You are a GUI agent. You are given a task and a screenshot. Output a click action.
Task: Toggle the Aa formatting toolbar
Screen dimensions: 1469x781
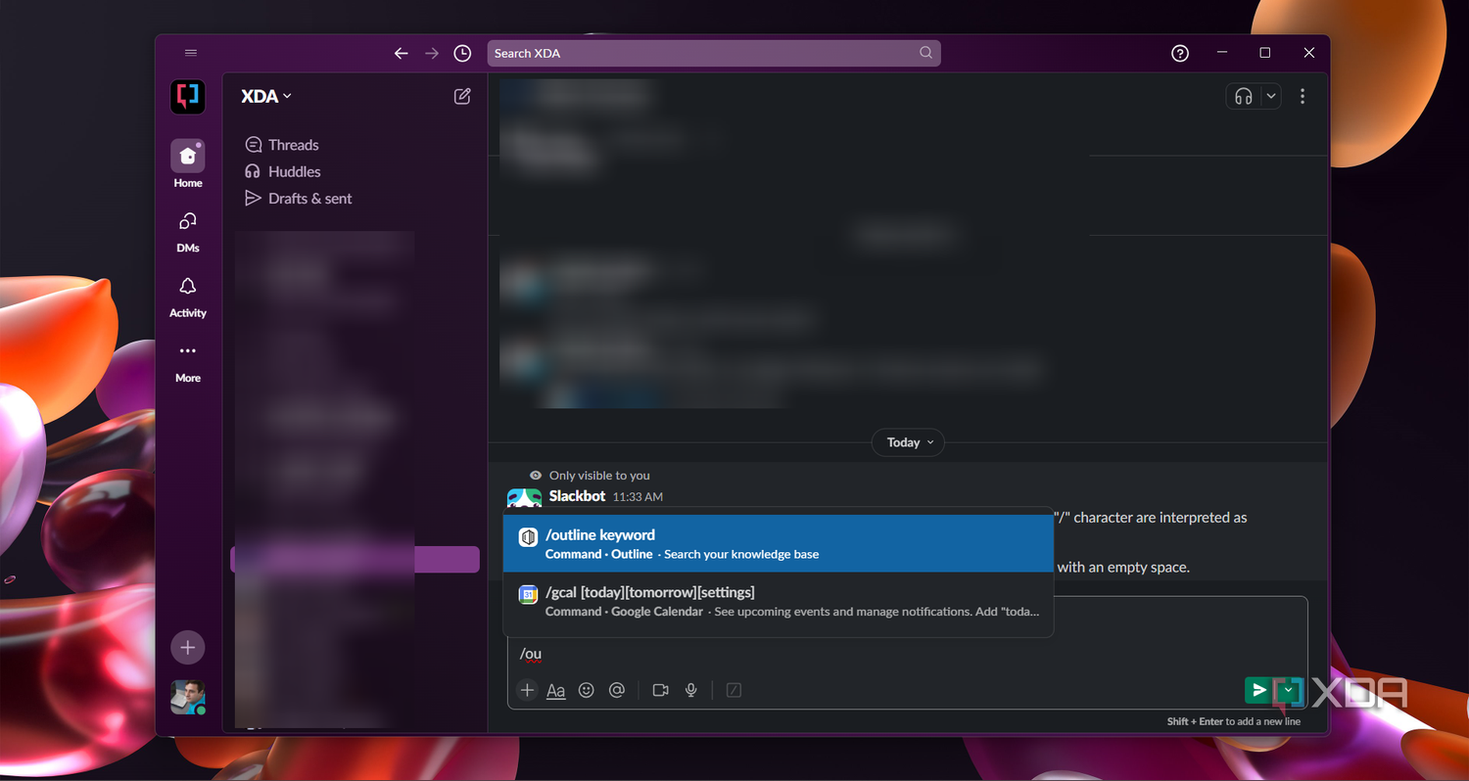(555, 690)
